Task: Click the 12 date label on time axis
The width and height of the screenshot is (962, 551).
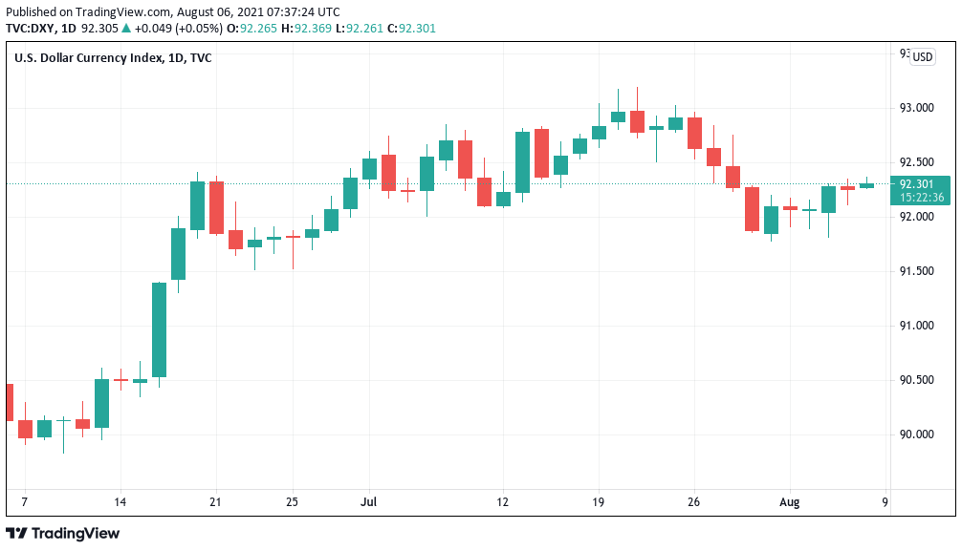Action: click(x=503, y=501)
